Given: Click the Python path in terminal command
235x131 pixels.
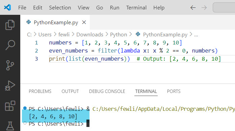Looking at the screenshot, I should (163, 109).
